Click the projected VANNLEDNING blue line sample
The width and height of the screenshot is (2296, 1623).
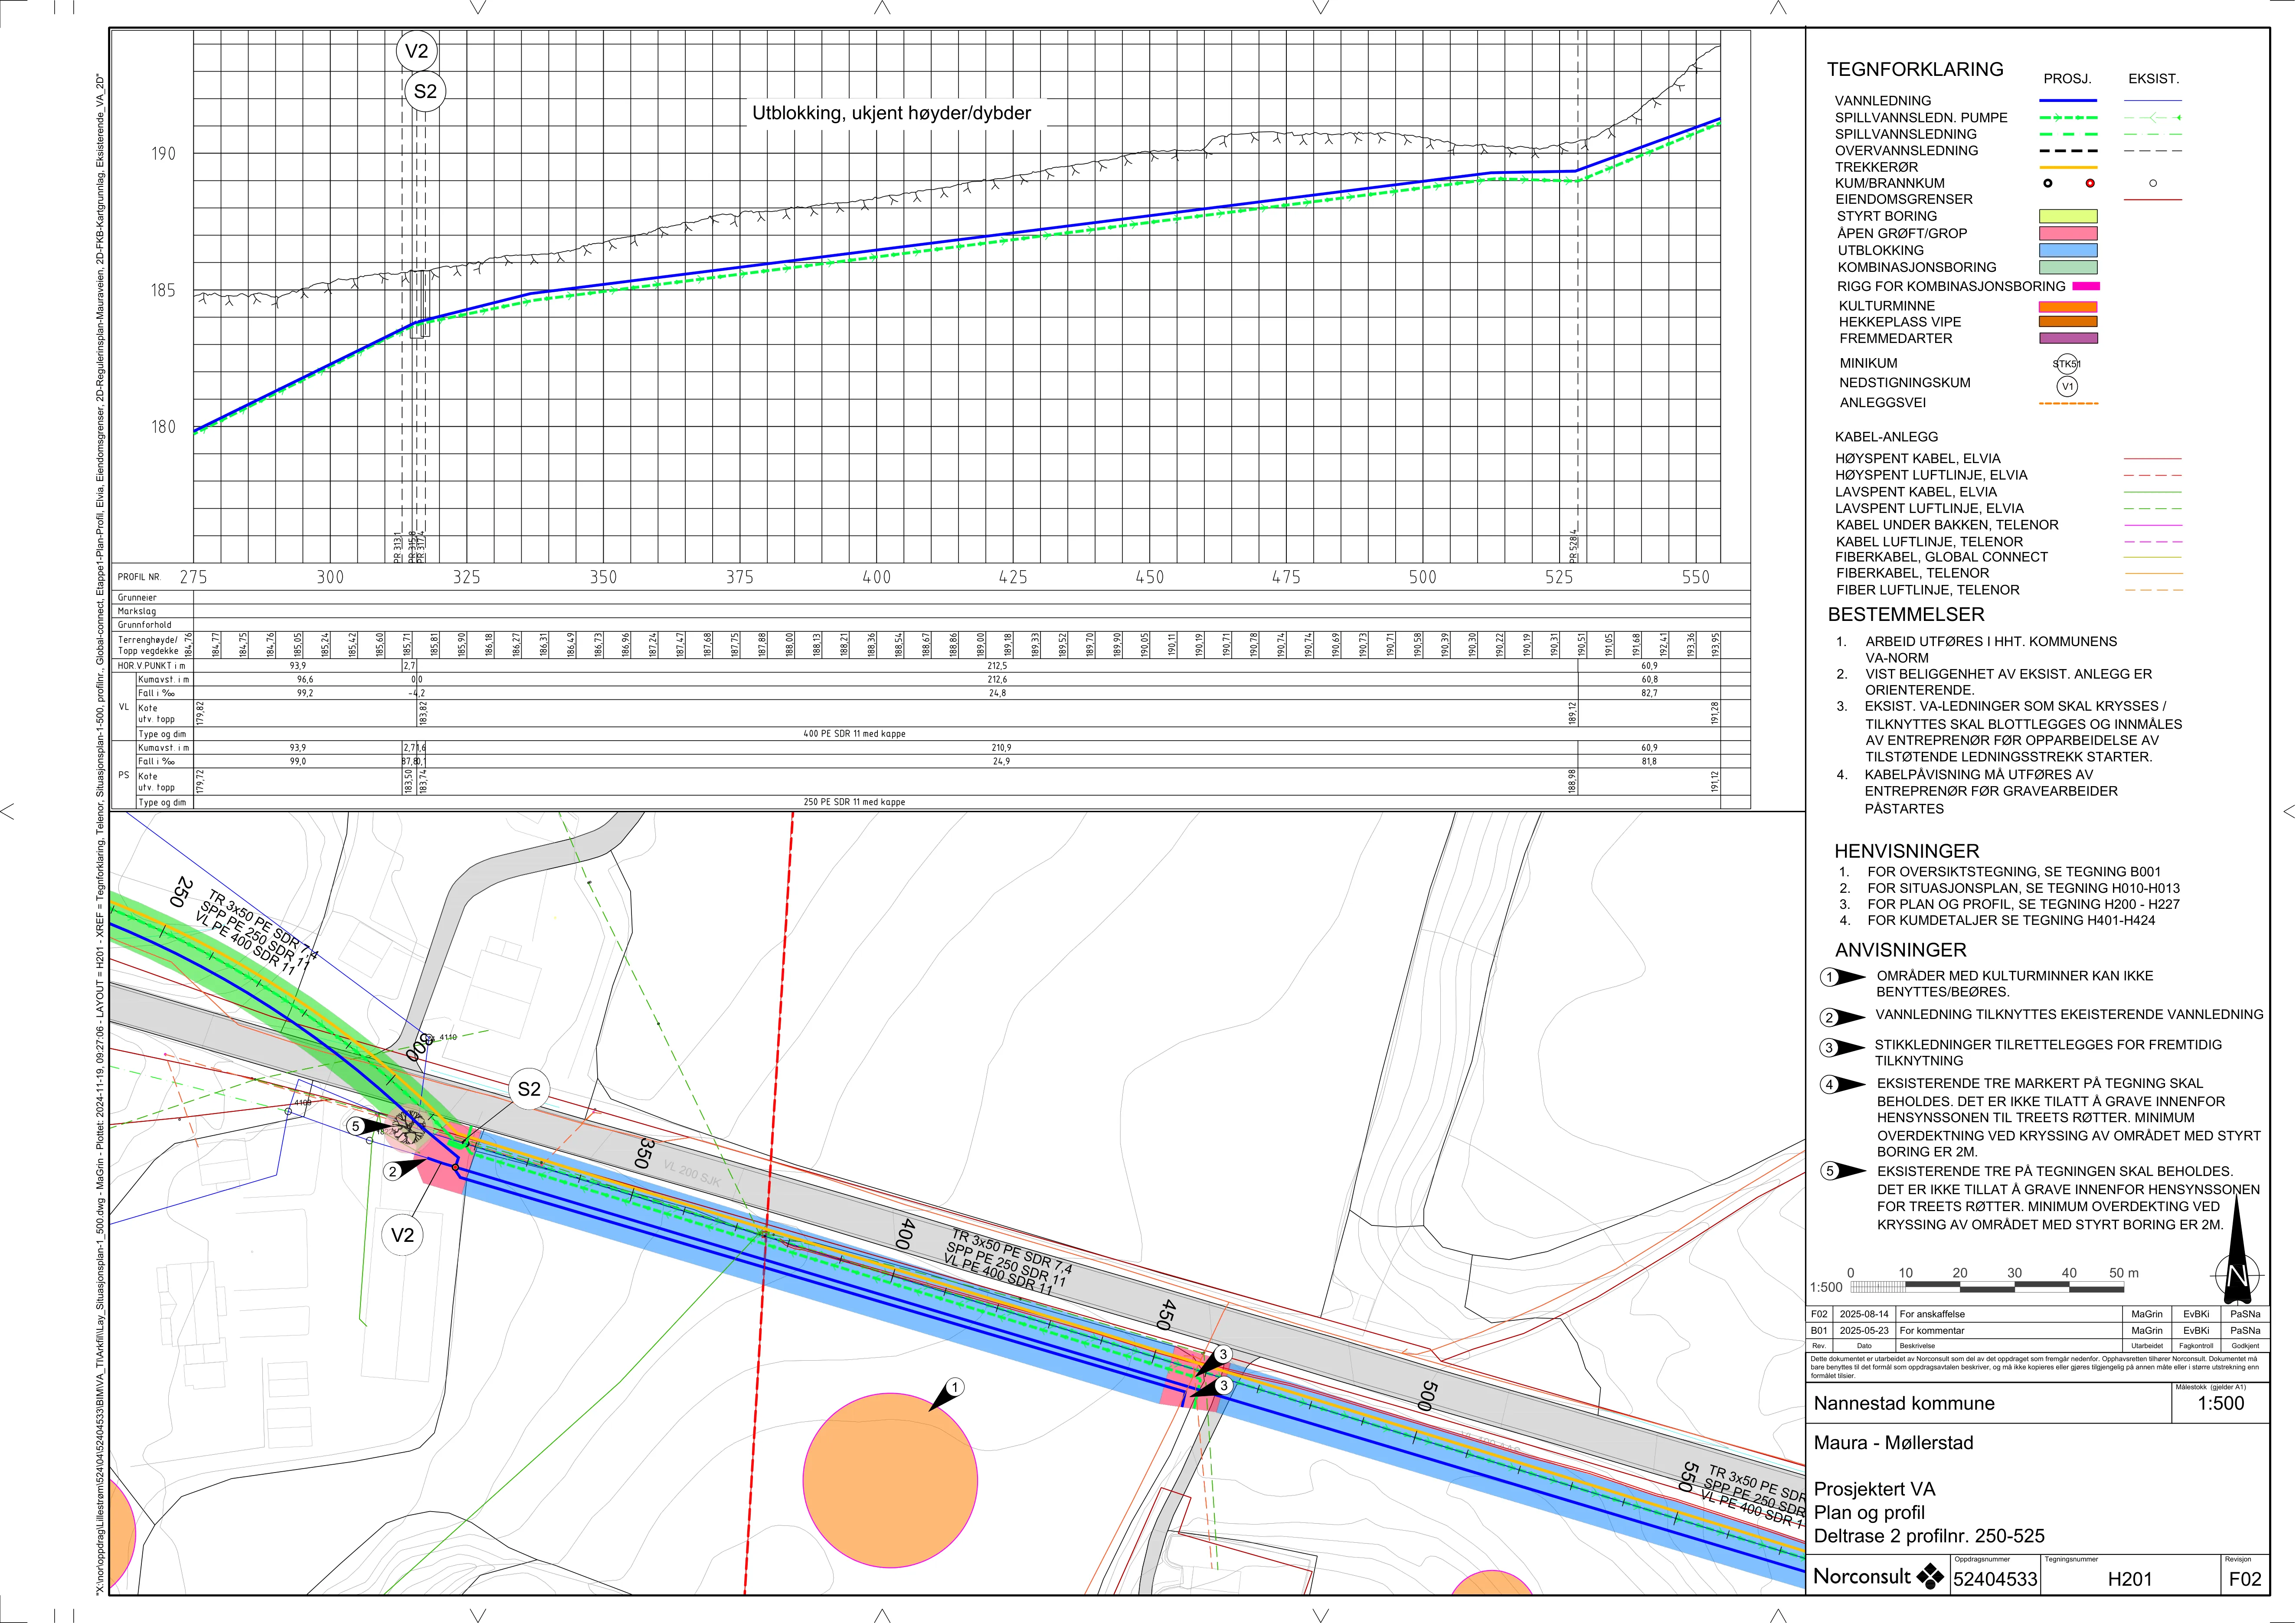[x=2068, y=101]
